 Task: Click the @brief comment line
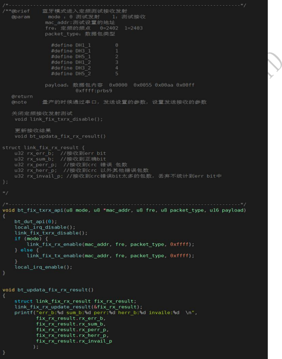pos(65,11)
